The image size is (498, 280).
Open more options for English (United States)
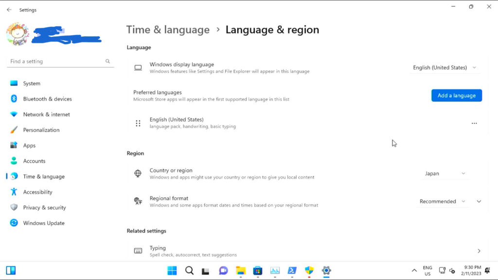474,123
